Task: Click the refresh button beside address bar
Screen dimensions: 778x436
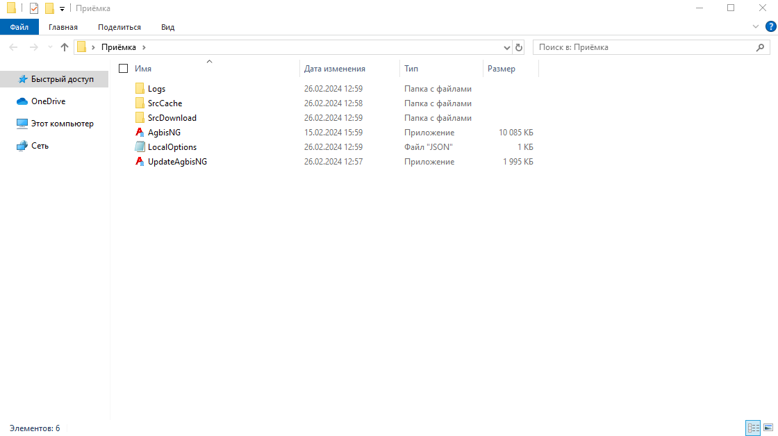Action: coord(519,47)
